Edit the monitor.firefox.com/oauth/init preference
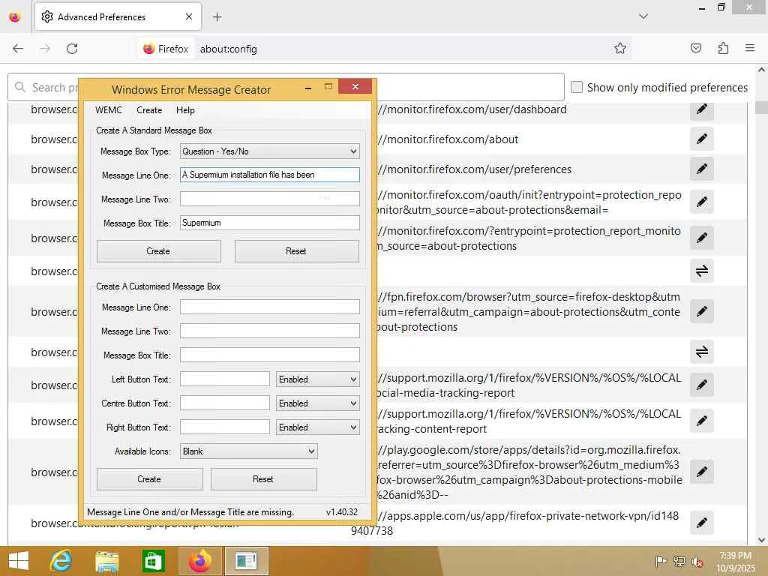This screenshot has width=768, height=576. tap(701, 202)
